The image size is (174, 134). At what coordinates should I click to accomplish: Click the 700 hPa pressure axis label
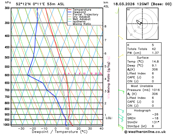pos(8,90)
